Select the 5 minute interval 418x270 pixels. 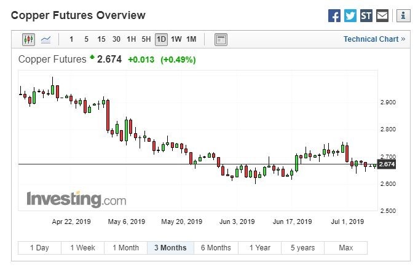click(x=86, y=39)
